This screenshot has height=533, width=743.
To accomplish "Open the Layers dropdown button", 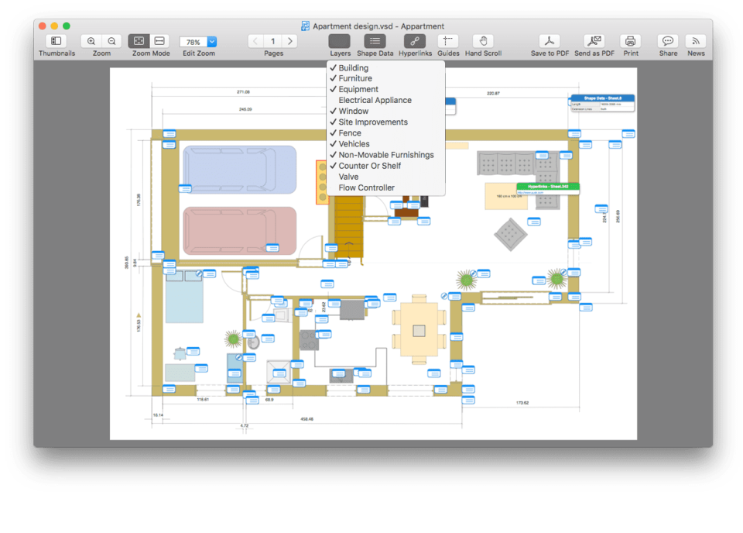I will pyautogui.click(x=340, y=41).
